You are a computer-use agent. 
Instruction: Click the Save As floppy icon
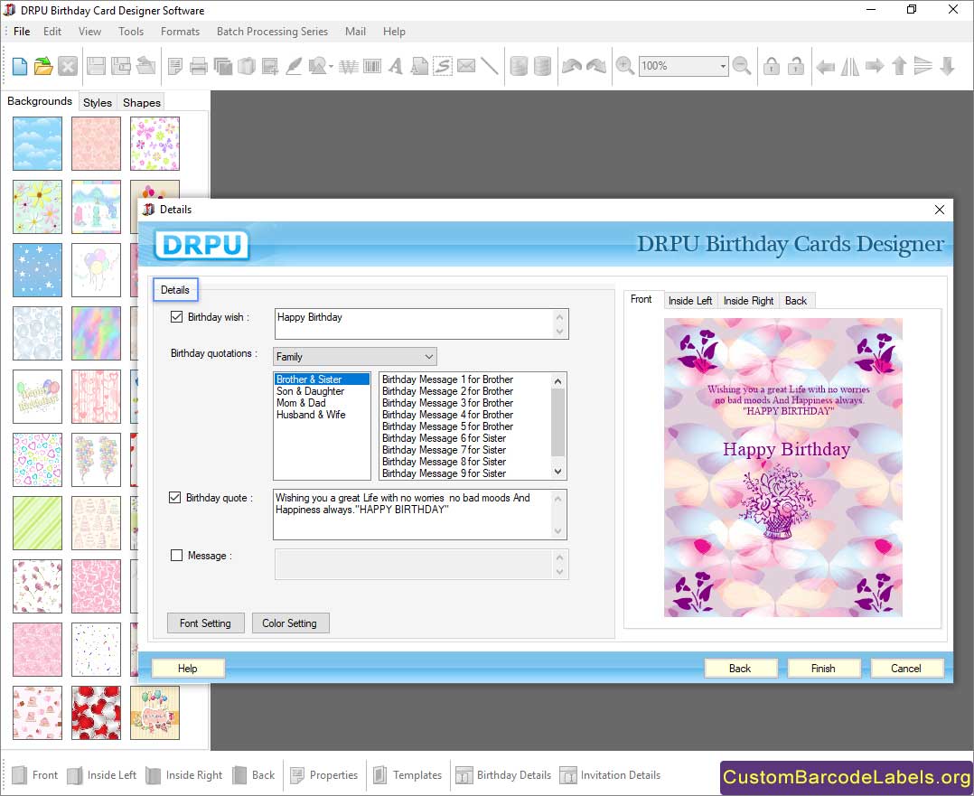pos(120,66)
